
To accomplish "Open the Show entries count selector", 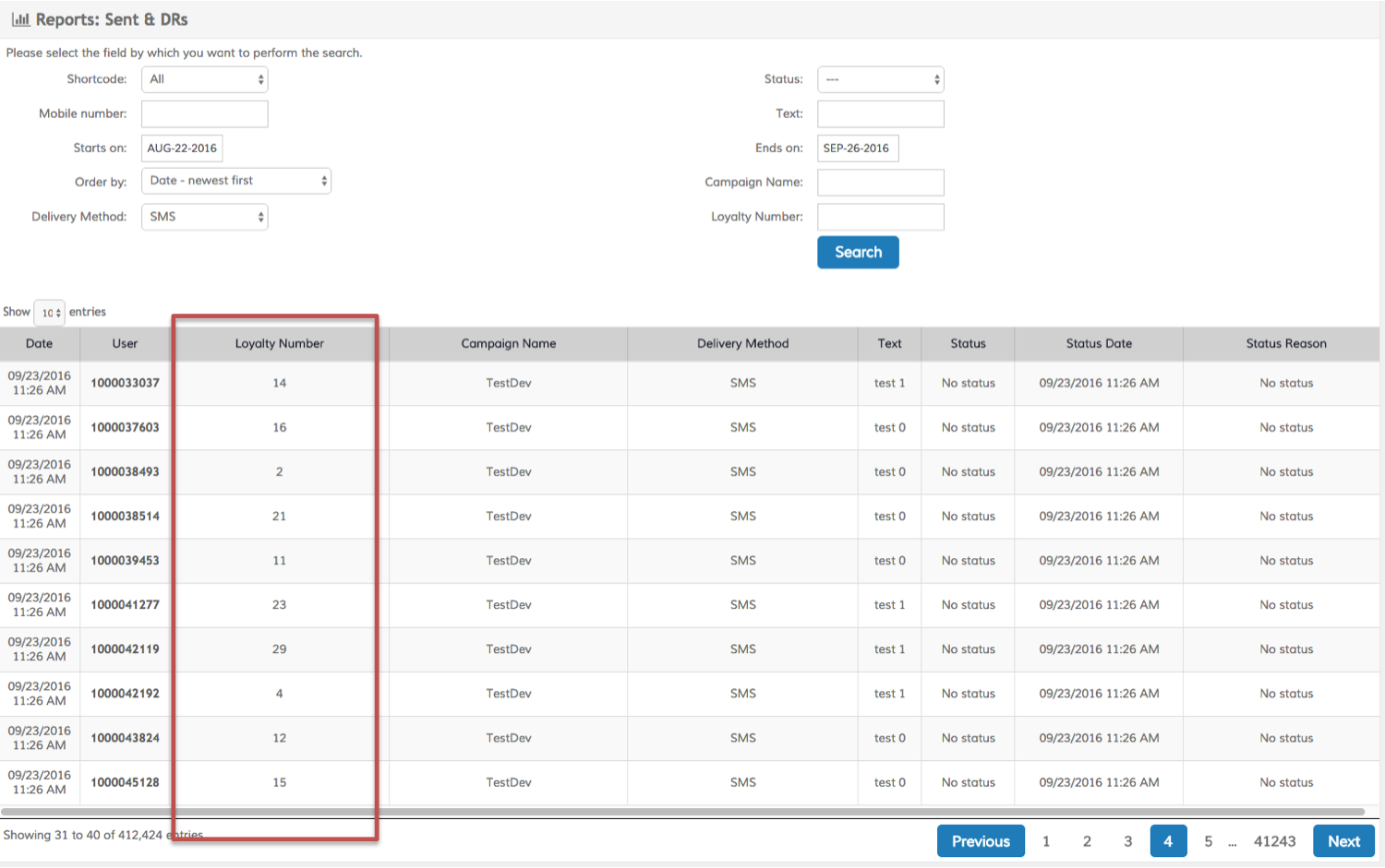I will [x=49, y=313].
